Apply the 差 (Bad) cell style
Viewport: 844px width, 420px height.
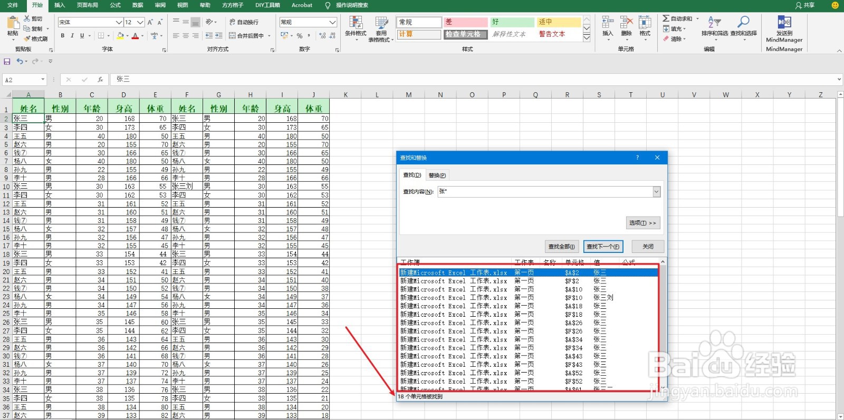tap(465, 22)
